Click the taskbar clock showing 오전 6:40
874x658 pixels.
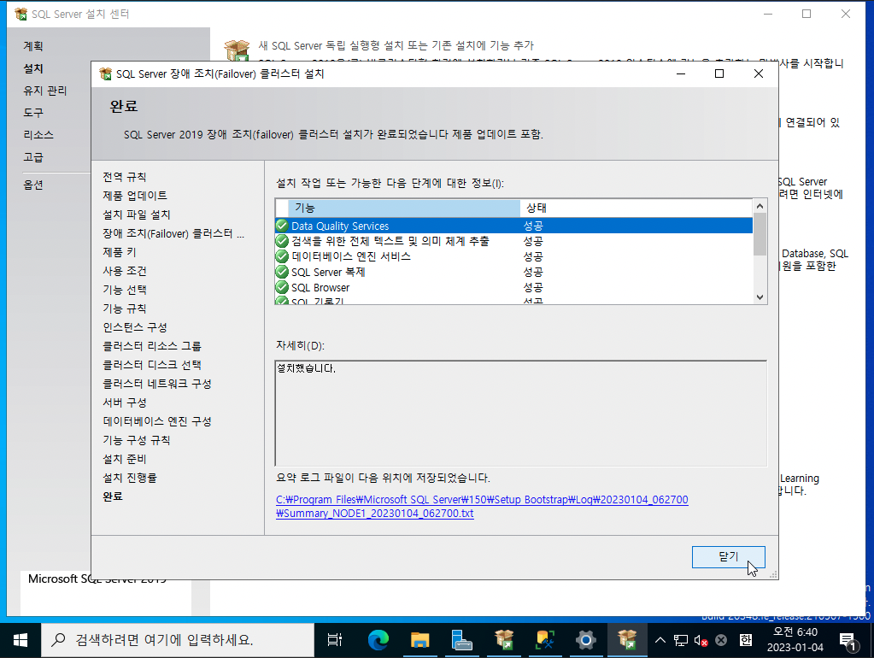pyautogui.click(x=795, y=639)
